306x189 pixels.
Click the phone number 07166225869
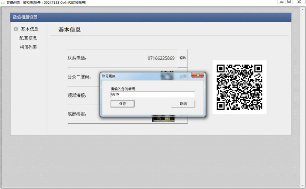click(x=161, y=58)
